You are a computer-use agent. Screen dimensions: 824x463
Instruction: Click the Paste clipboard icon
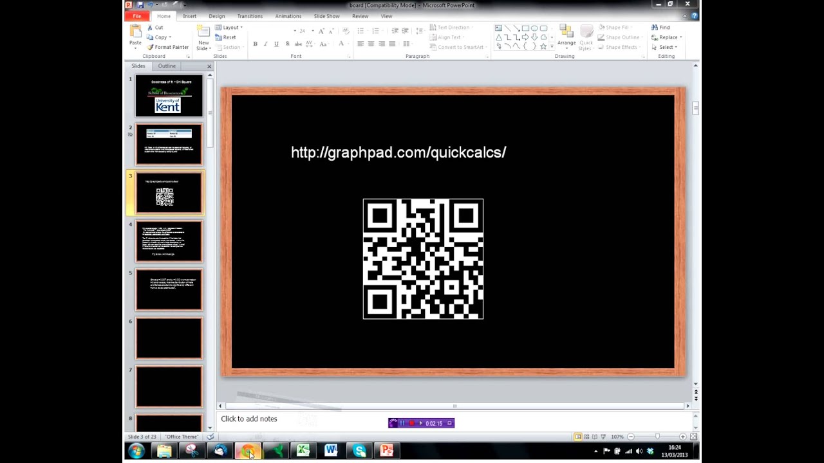point(135,32)
